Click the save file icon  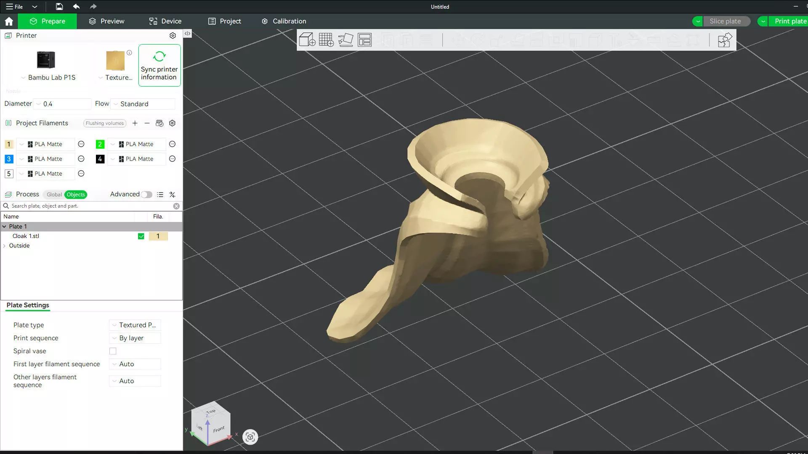coord(59,6)
